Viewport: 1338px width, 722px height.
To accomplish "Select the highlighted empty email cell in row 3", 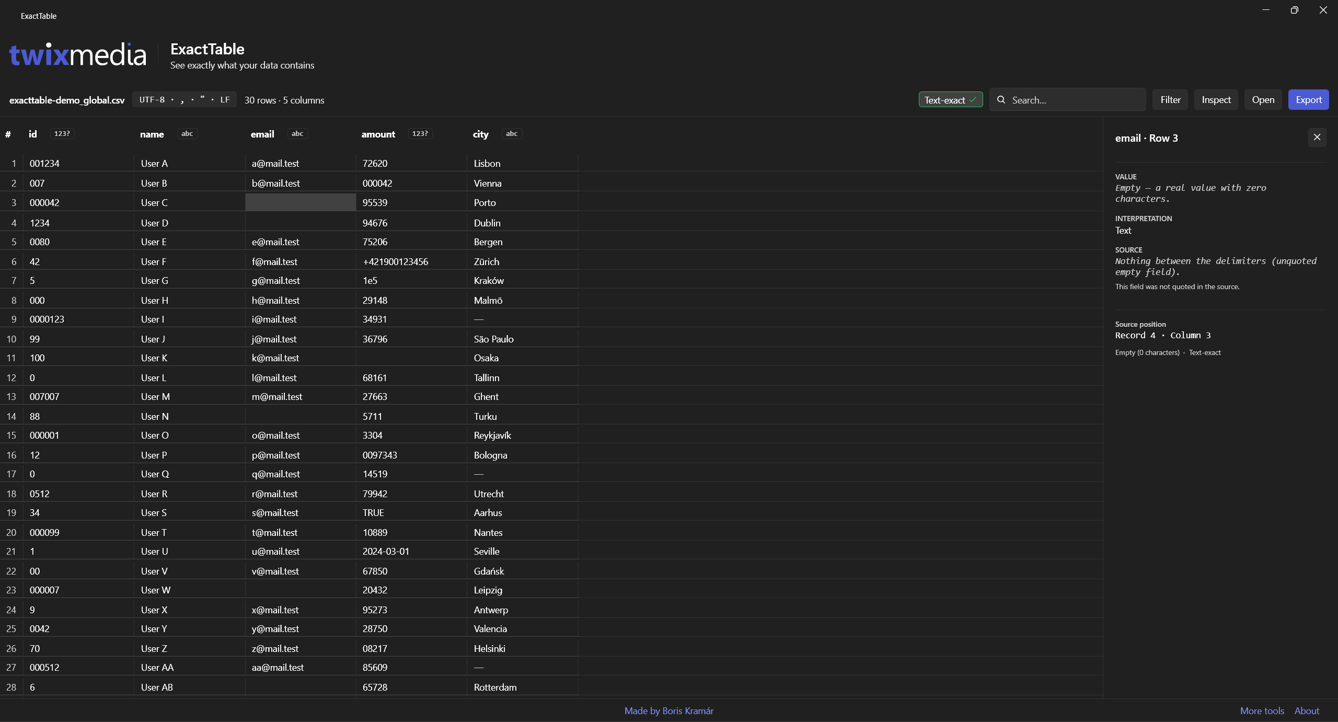I will click(x=301, y=202).
